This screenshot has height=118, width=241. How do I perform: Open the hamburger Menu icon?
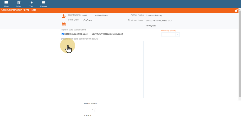coord(6,3)
